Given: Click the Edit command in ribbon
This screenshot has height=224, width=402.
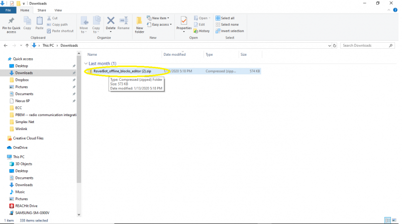Looking at the screenshot, I should [199, 25].
